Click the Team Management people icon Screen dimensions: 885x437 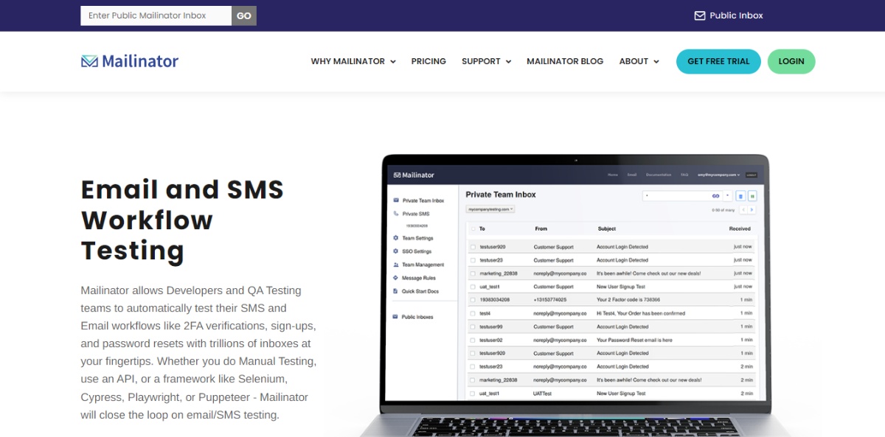coord(396,265)
